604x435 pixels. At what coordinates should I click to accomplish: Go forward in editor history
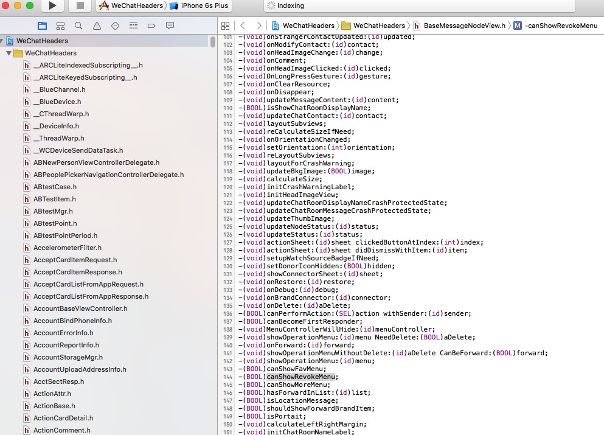[x=259, y=26]
